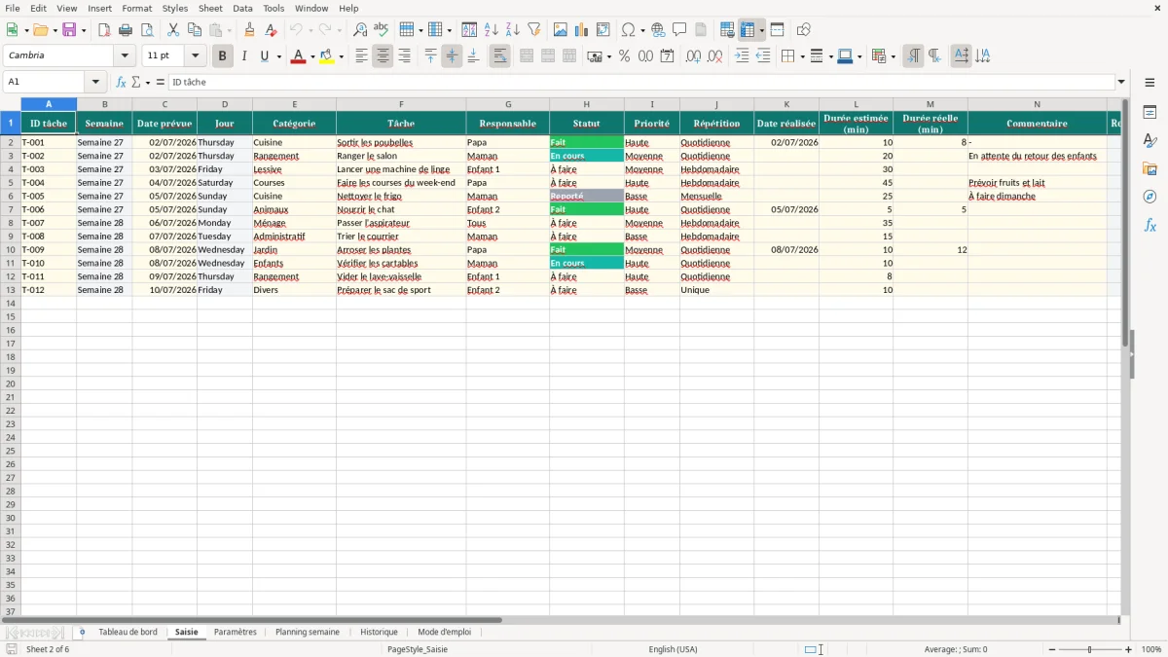This screenshot has width=1168, height=657.
Task: Toggle Underline formatting
Action: point(265,56)
